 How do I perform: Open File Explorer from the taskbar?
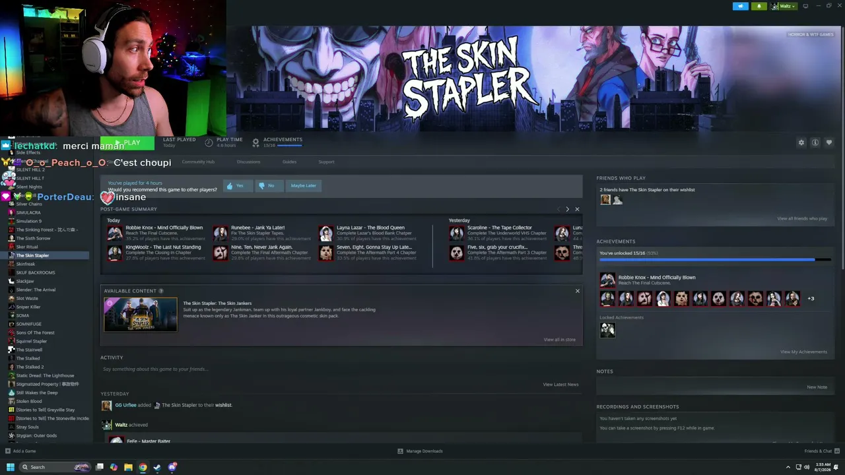tap(128, 467)
